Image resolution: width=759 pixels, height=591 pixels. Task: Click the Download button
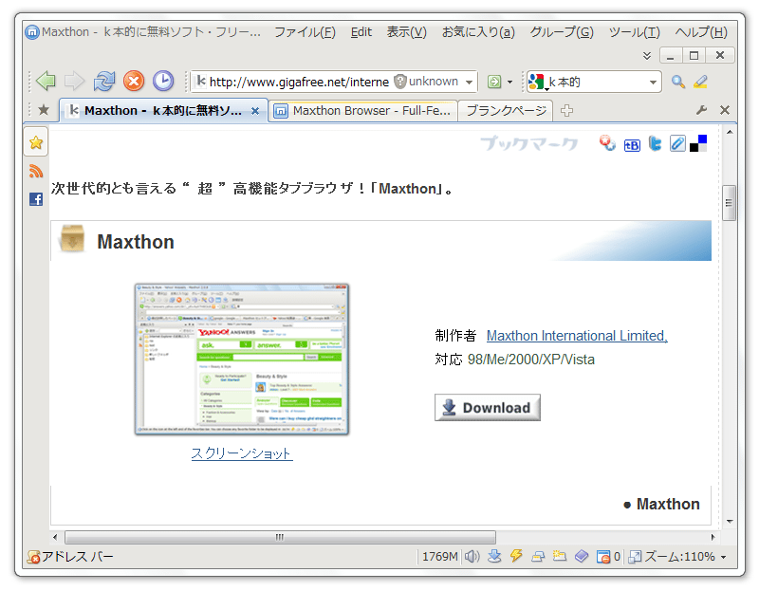point(488,408)
